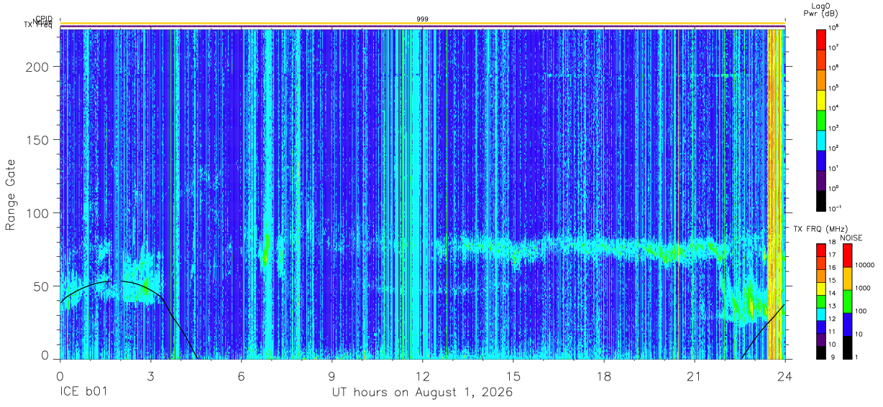Click the 'Range Gate' y-axis title
This screenshot has width=883, height=407.
click(x=11, y=195)
